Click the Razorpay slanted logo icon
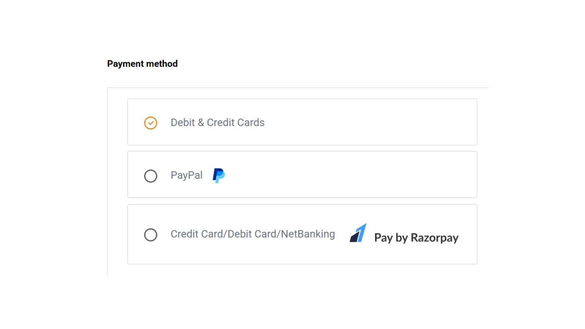Screen dimensions: 585x329 point(358,233)
